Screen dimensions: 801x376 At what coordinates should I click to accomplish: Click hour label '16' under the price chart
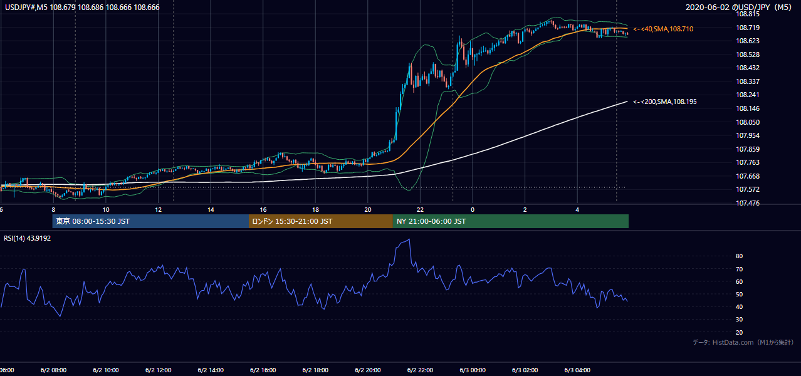point(263,210)
